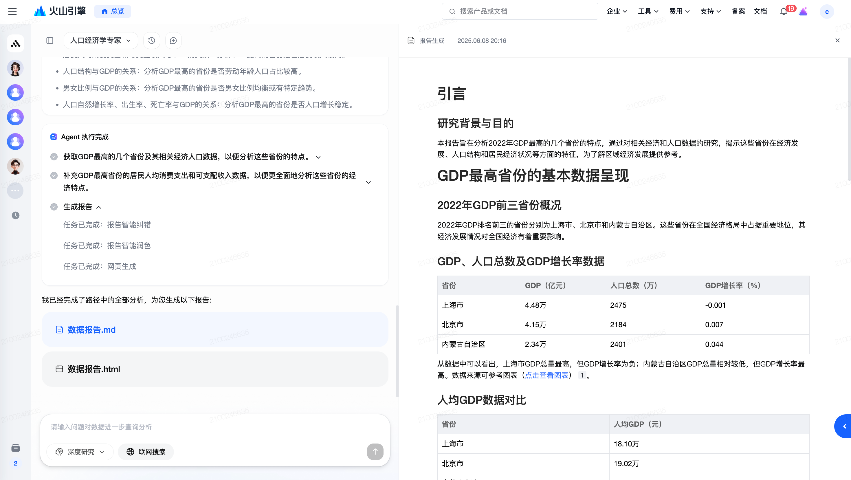
Task: Open the 点击查看图表 link
Action: pos(547,375)
